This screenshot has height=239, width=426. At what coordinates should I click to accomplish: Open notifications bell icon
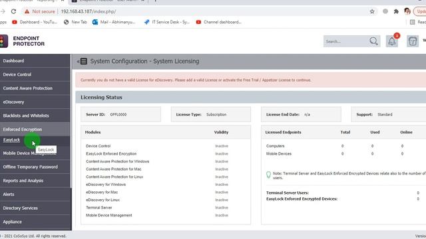point(392,41)
